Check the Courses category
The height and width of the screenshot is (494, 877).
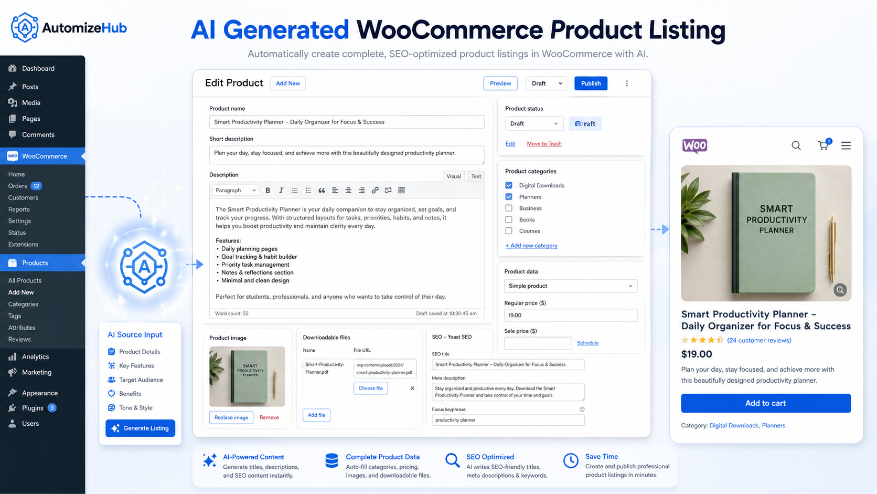coord(509,231)
